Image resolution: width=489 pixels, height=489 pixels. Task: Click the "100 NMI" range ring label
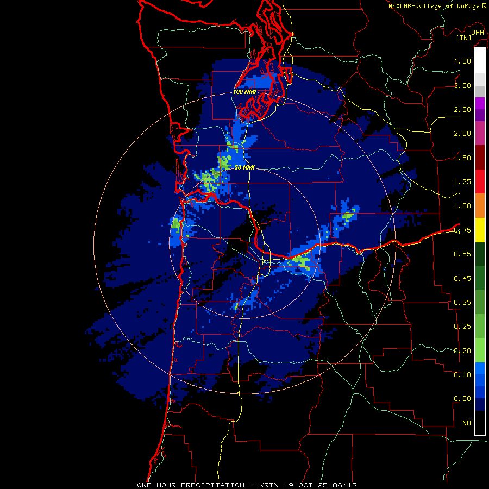[244, 92]
